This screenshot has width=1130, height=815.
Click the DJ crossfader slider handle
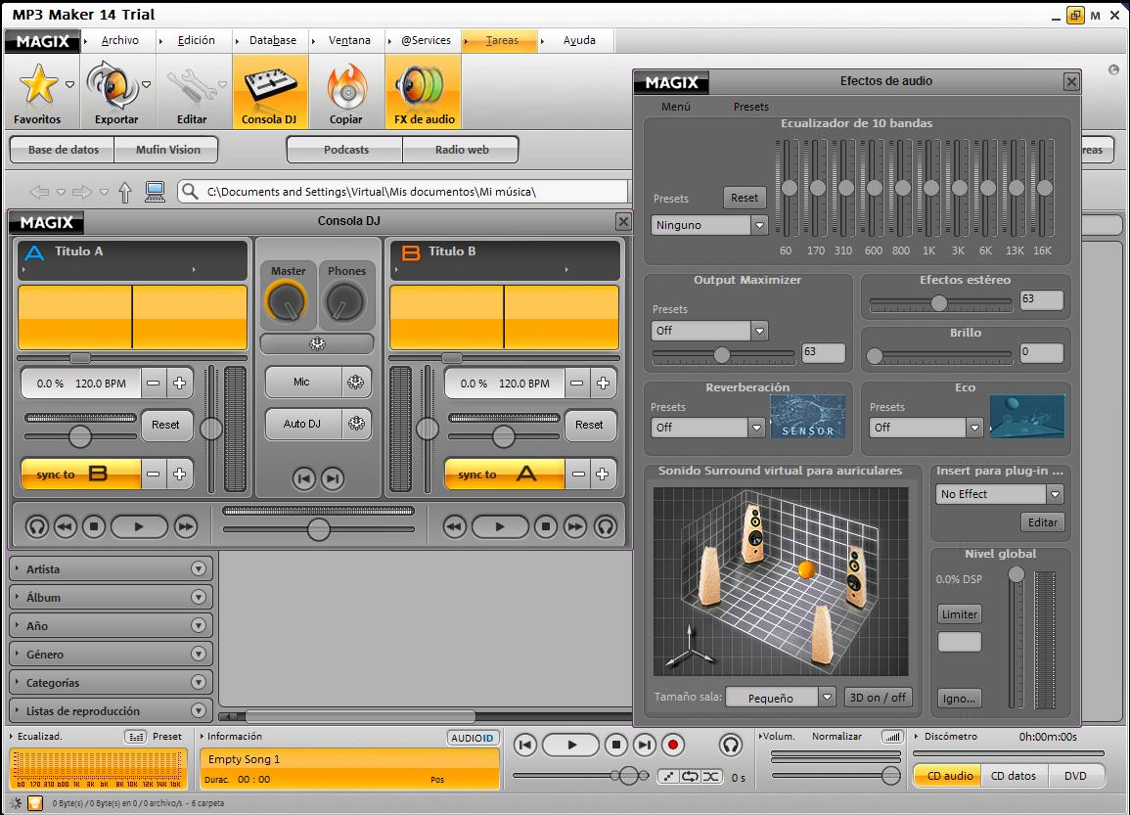tap(319, 529)
